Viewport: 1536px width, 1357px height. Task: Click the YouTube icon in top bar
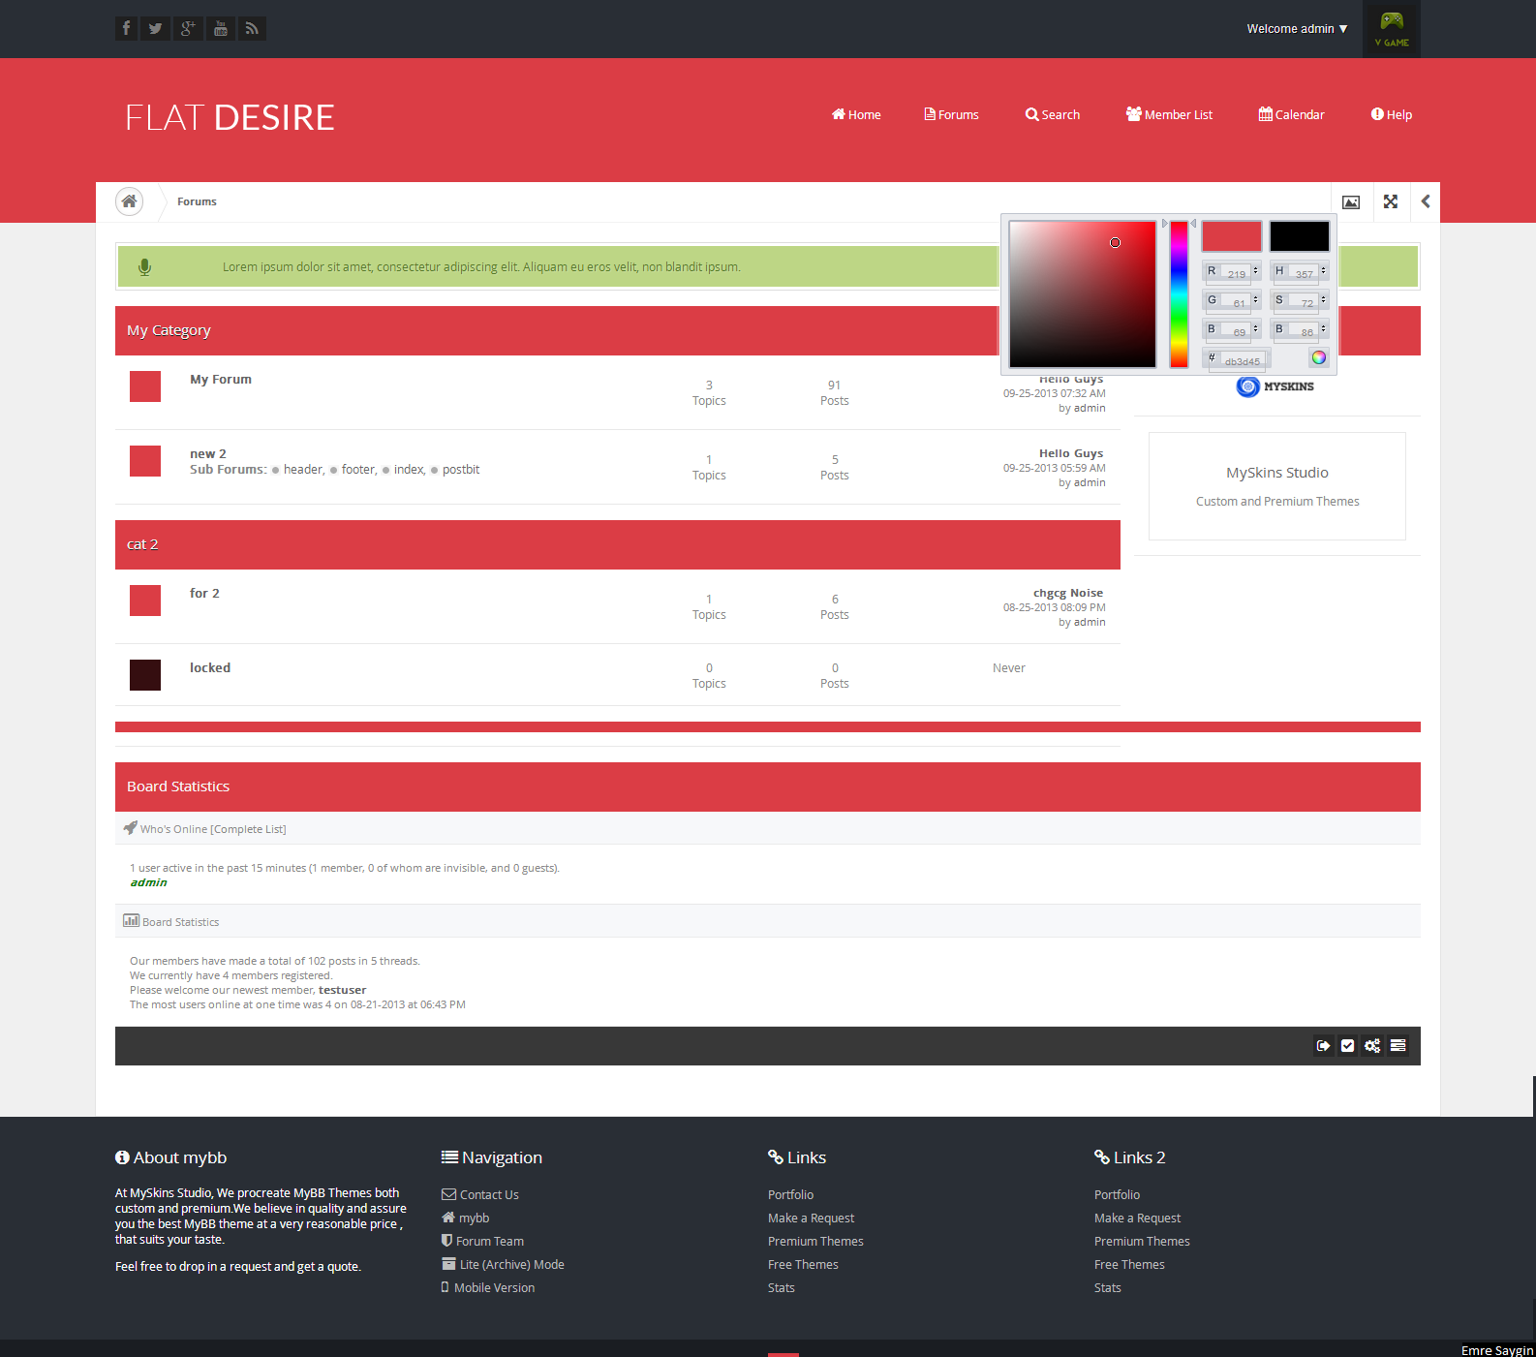pyautogui.click(x=220, y=29)
